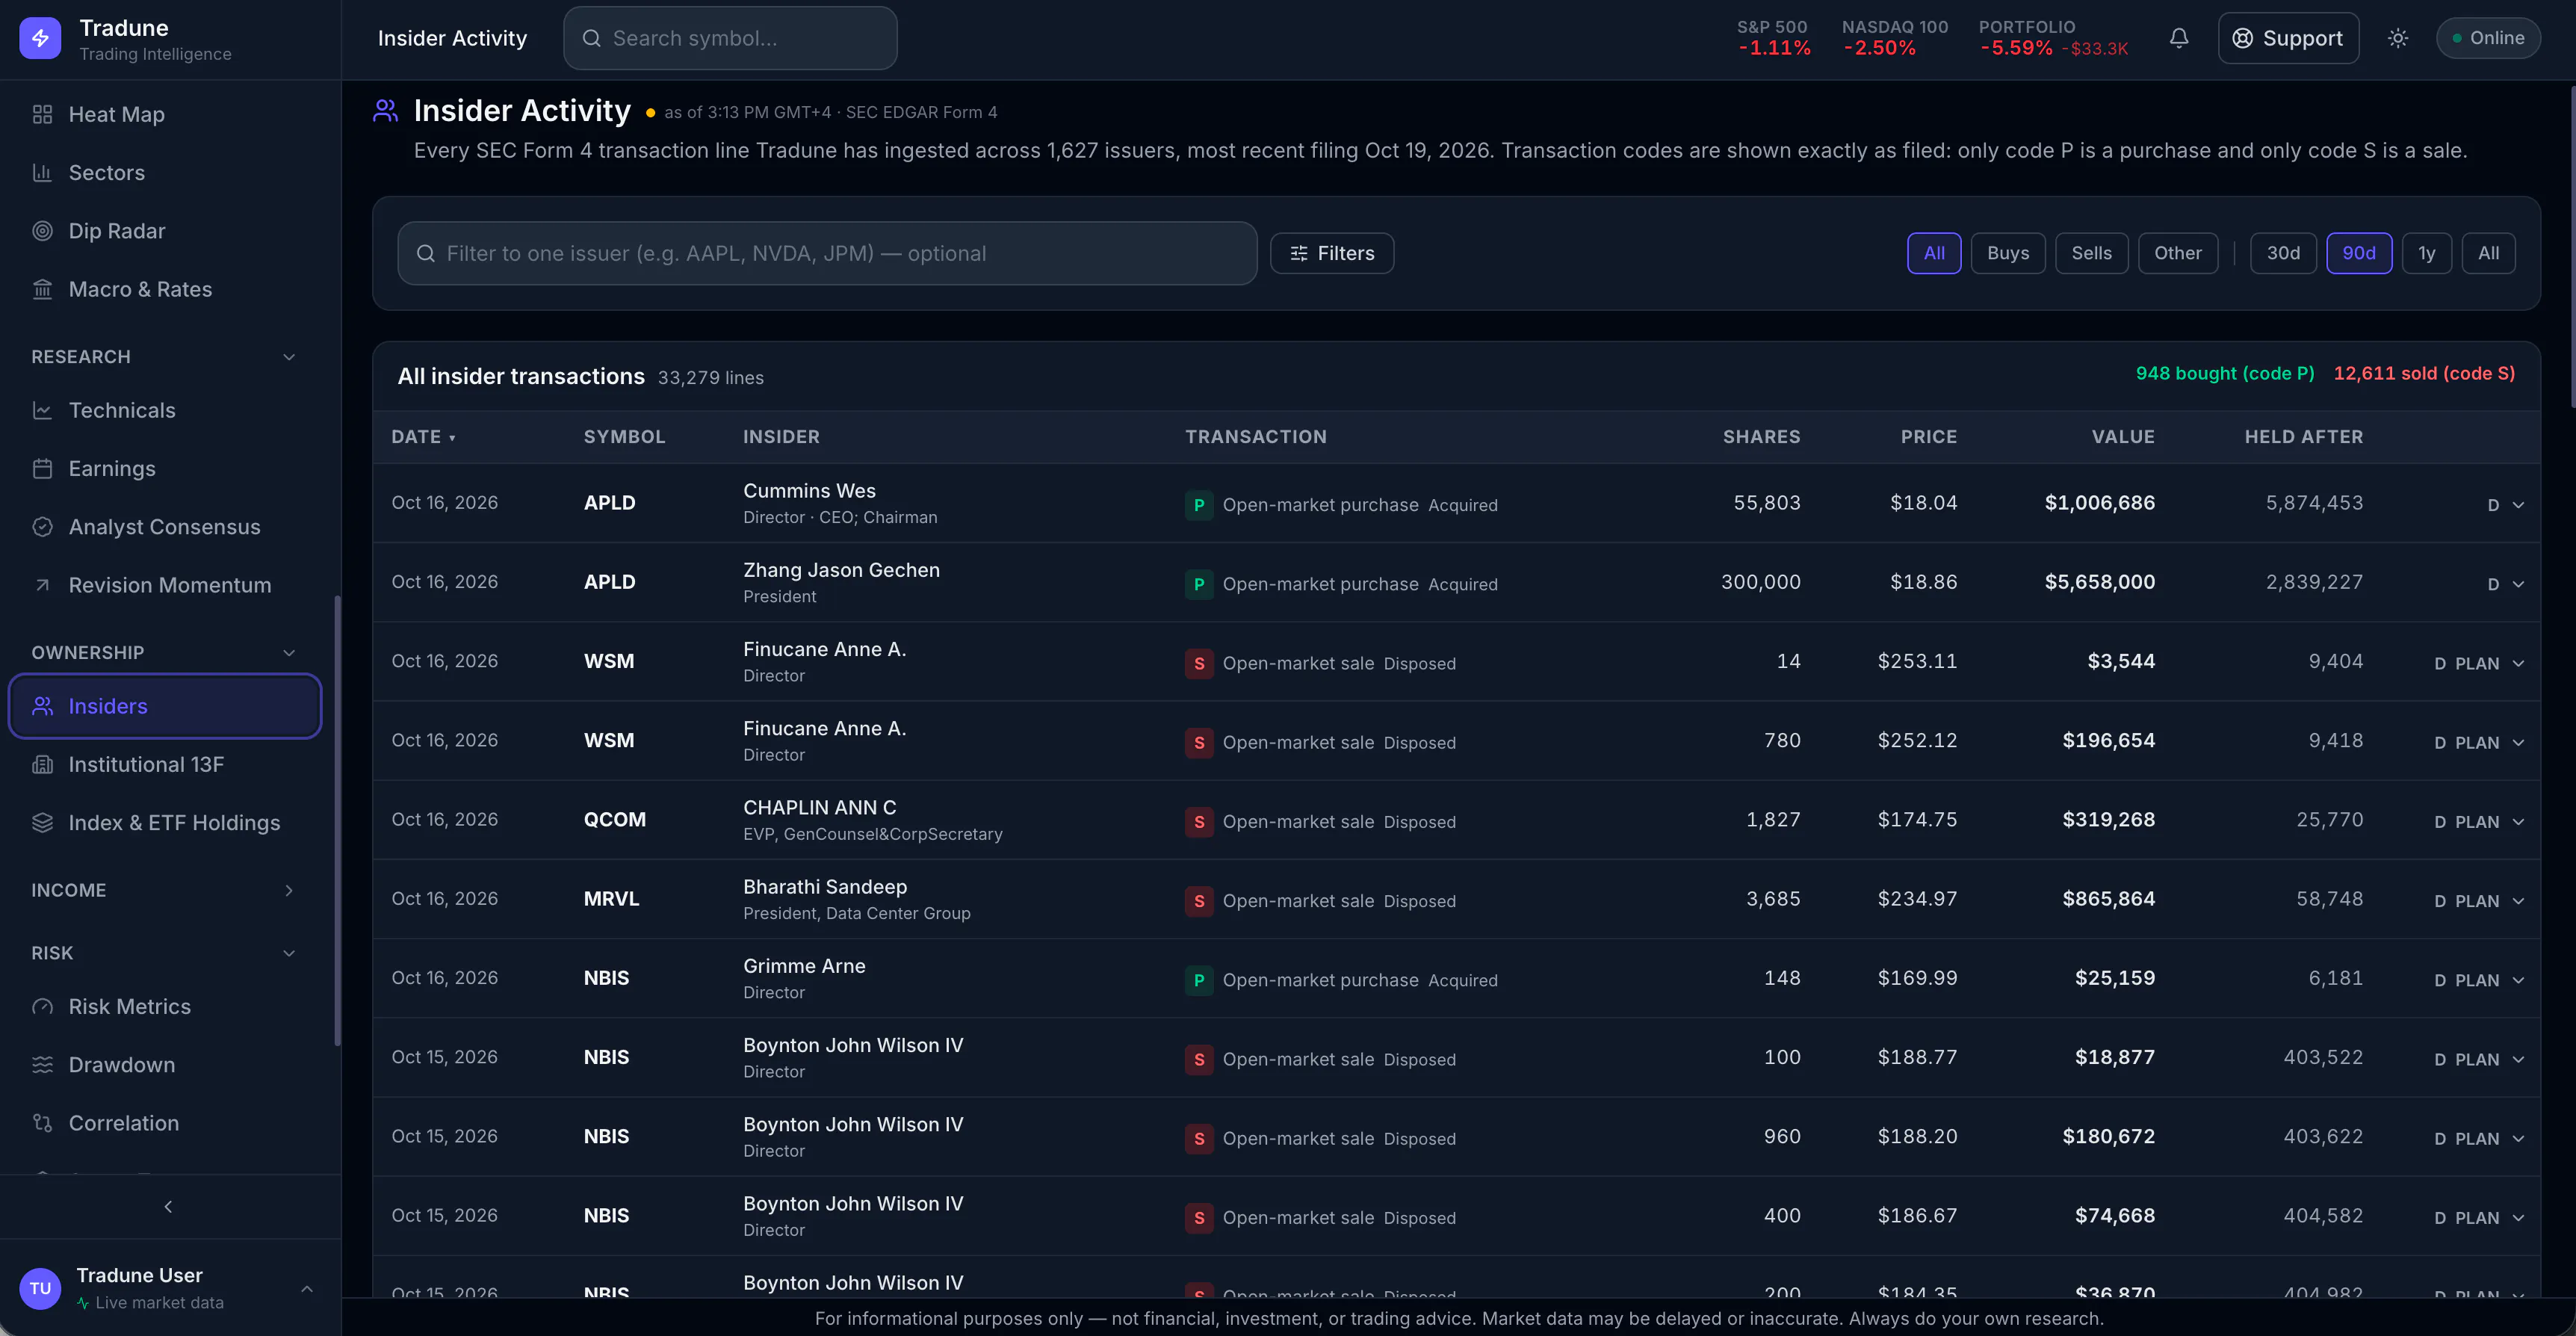
Task: Focus the Search symbol field
Action: (x=730, y=38)
